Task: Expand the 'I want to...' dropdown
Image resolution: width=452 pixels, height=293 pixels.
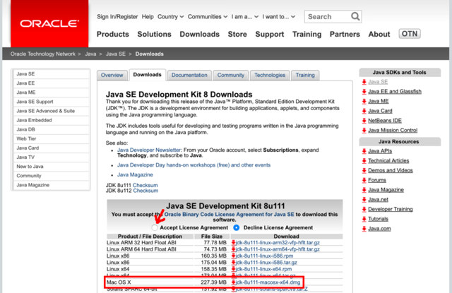Action: pyautogui.click(x=279, y=17)
